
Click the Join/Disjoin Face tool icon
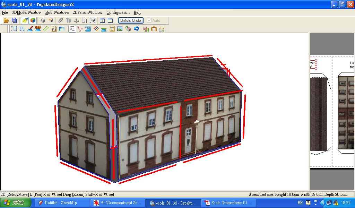80,29
